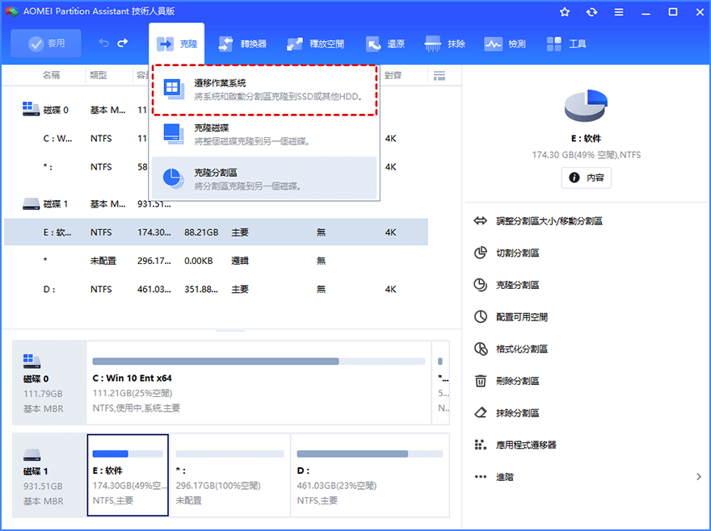Image resolution: width=711 pixels, height=531 pixels.
Task: Click 切割分割區 split partition option
Action: [517, 253]
